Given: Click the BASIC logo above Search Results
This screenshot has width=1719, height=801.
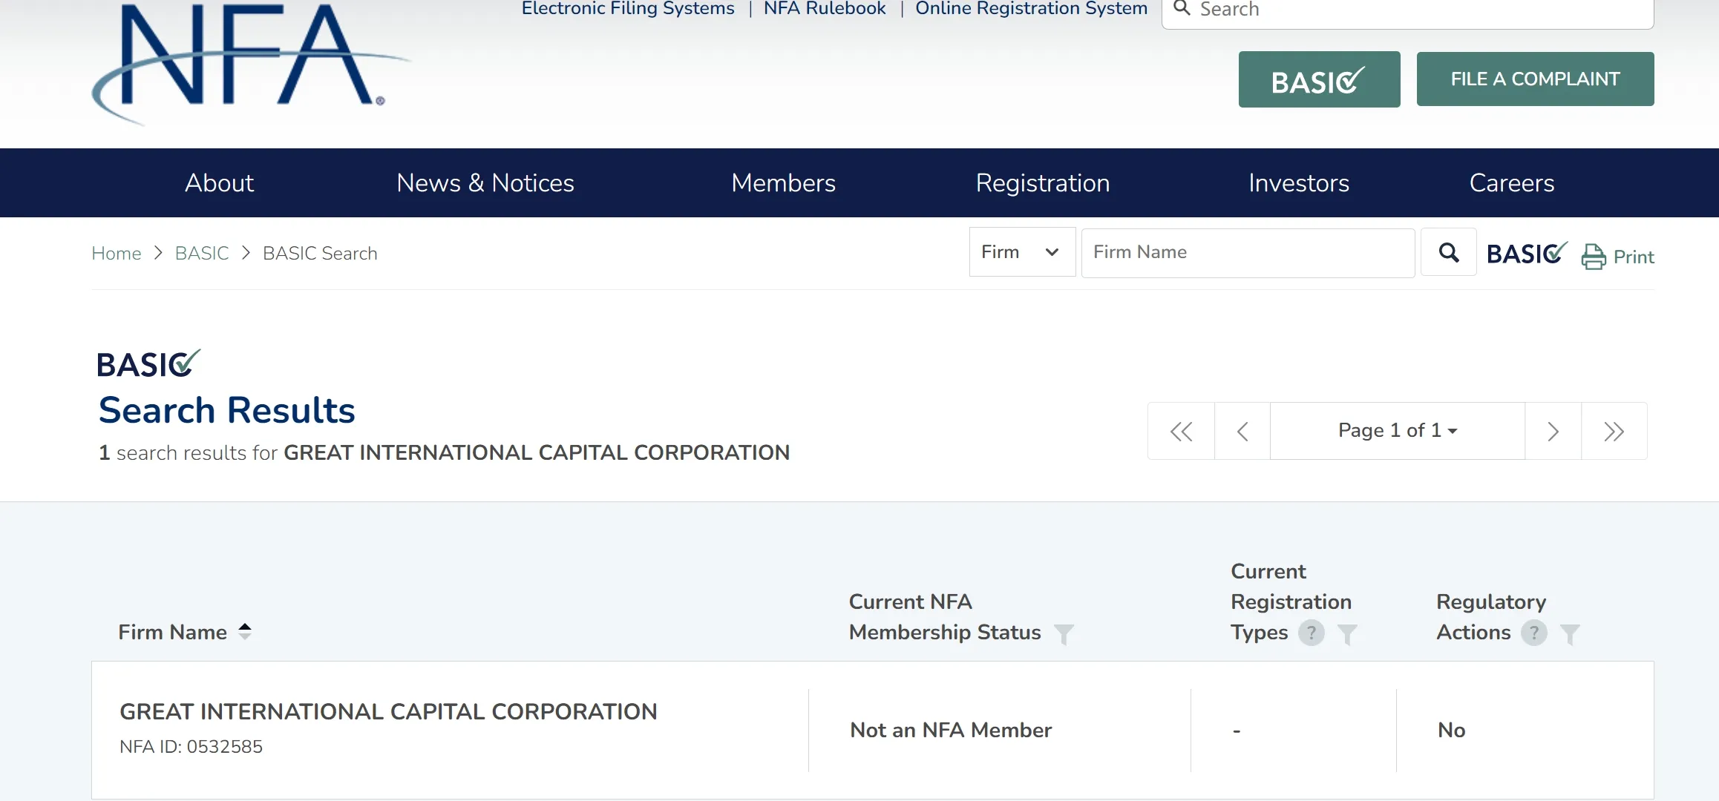Looking at the screenshot, I should point(148,363).
